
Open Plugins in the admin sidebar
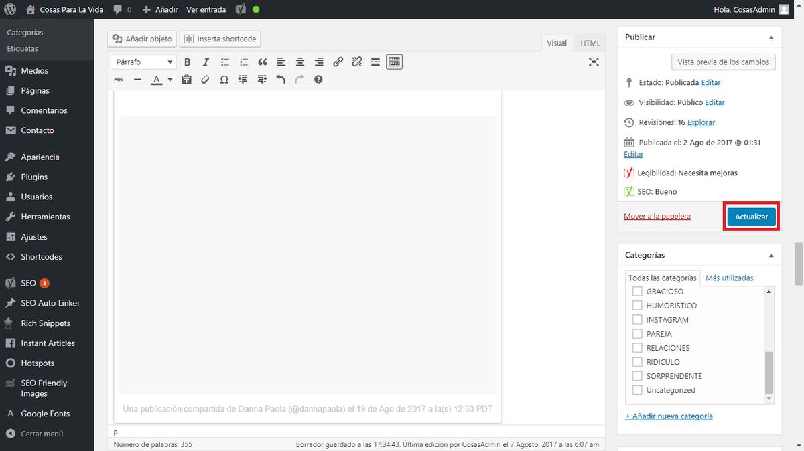[34, 177]
